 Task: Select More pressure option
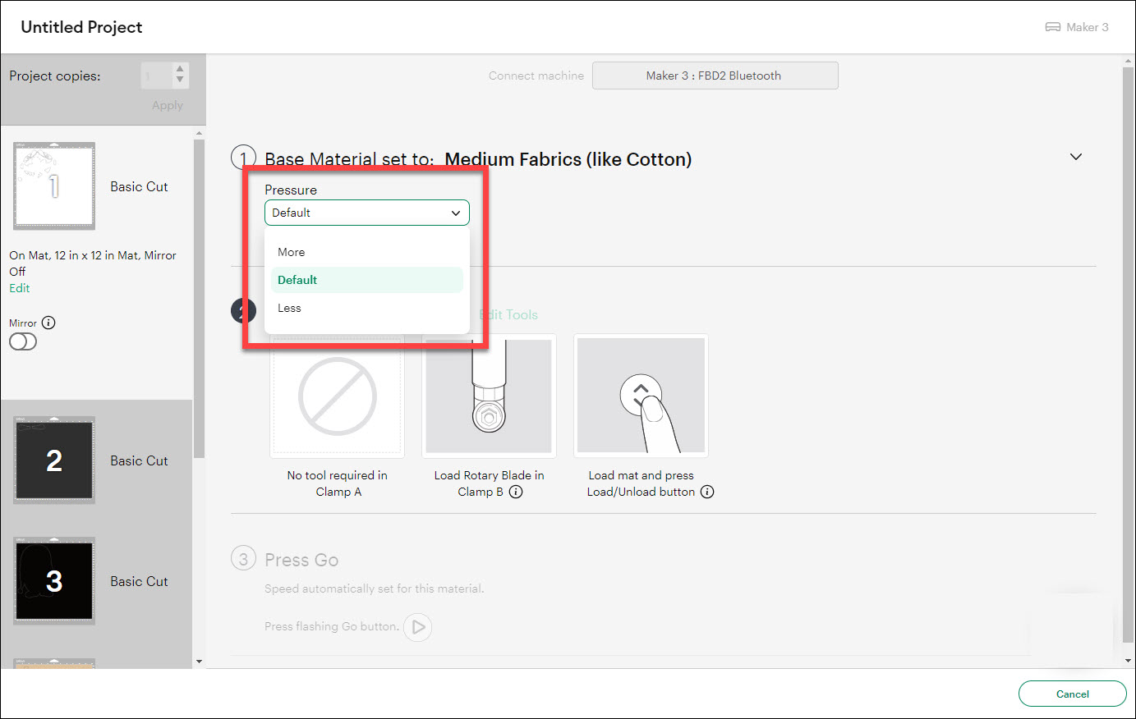tap(292, 252)
